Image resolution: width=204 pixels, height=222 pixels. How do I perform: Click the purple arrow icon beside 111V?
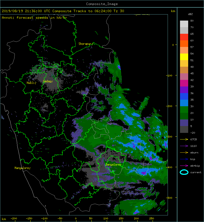(x=184, y=146)
